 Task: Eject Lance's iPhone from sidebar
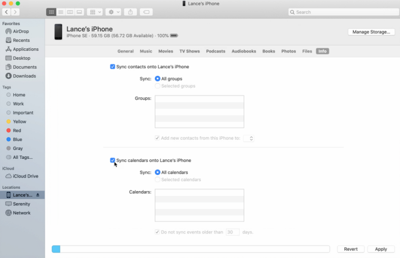(38, 195)
